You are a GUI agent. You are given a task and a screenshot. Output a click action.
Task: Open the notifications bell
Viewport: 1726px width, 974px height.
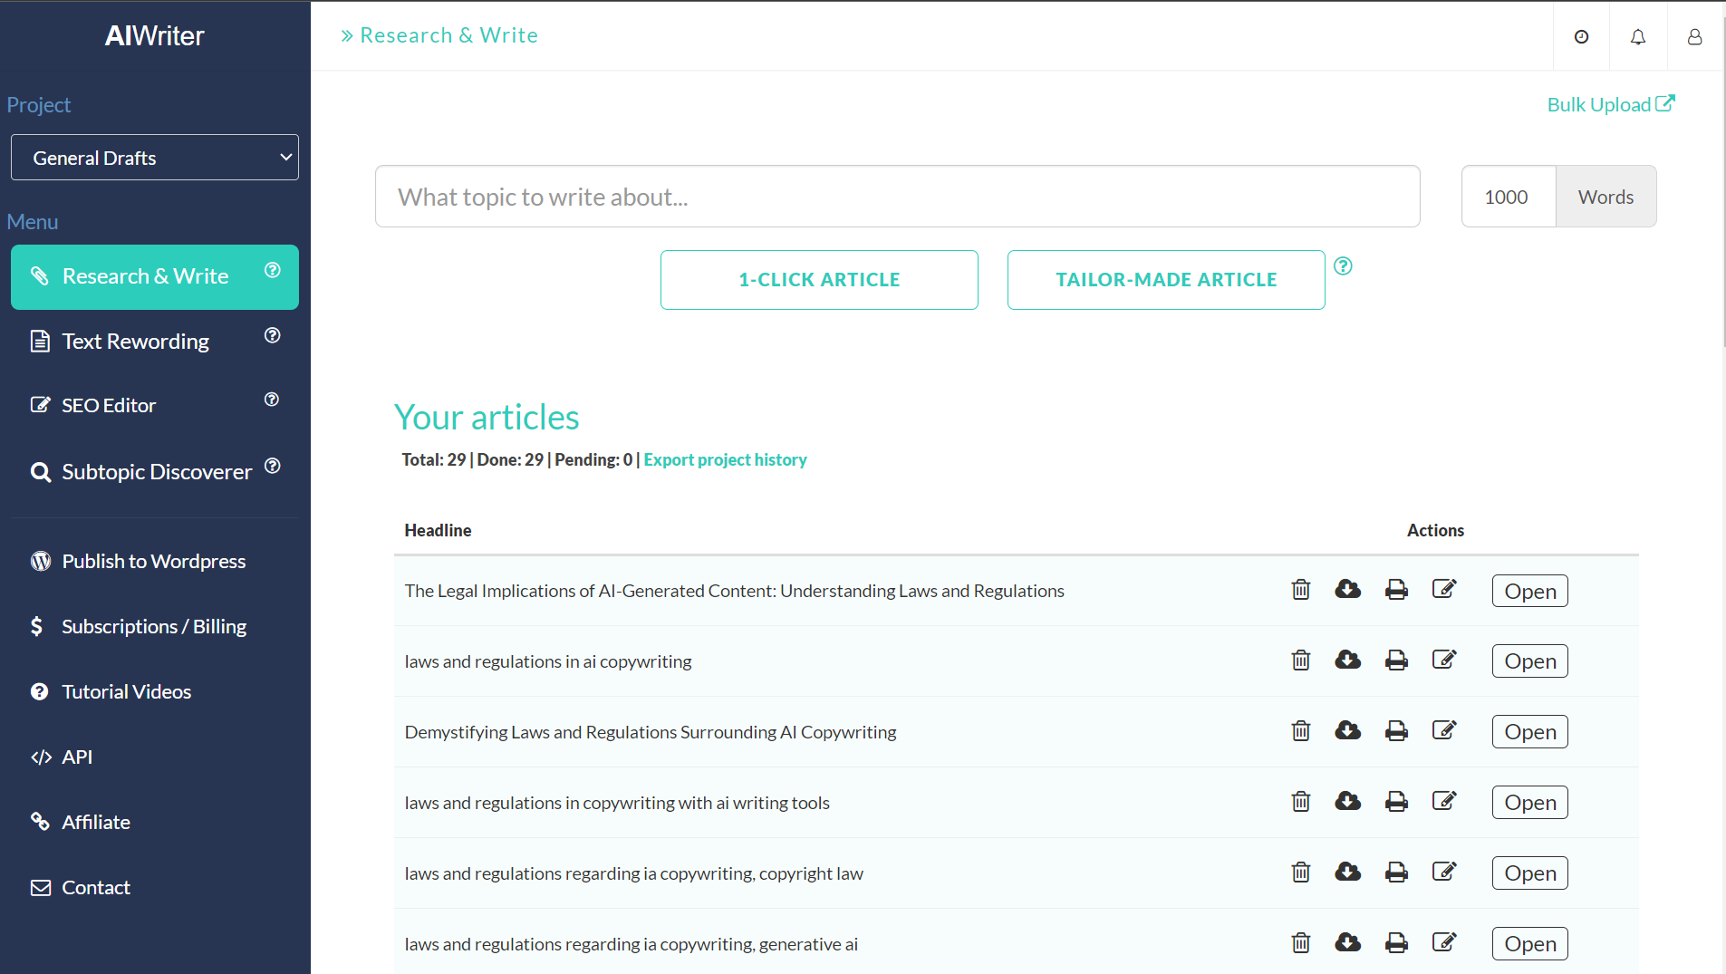point(1638,36)
